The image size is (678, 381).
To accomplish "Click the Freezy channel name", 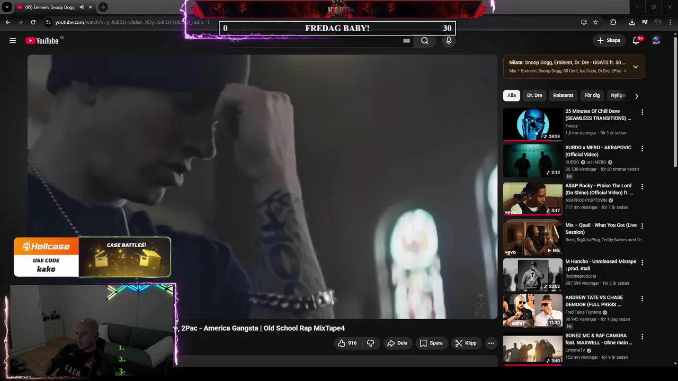I will click(572, 126).
